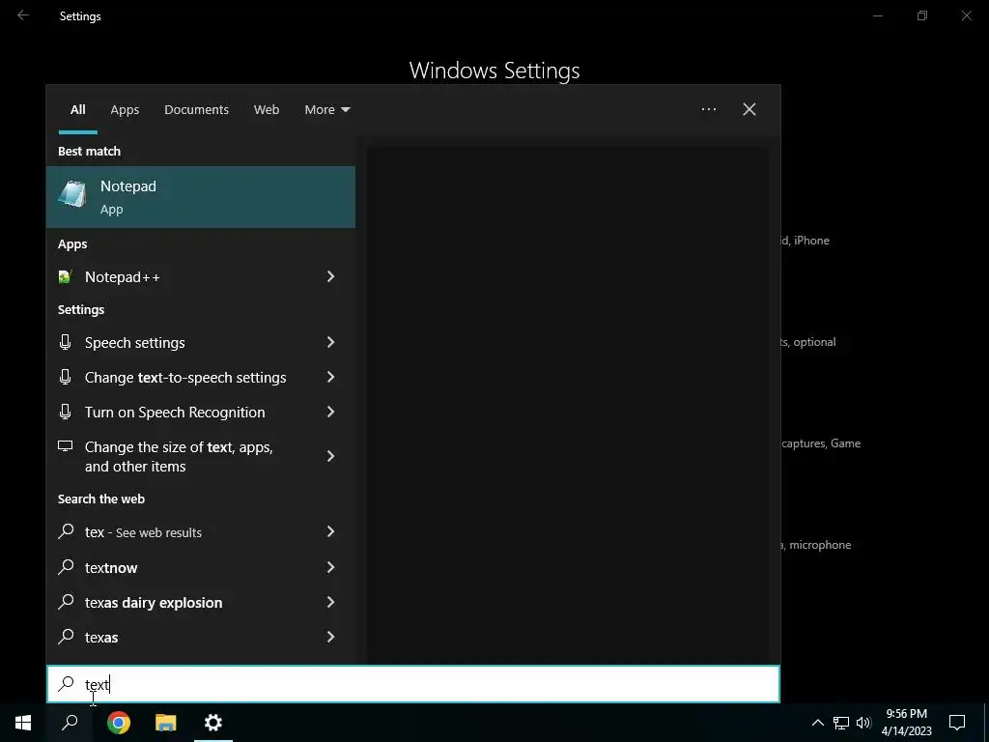Click the taskbar Search magnifier icon
Viewport: 989px width, 742px height.
coord(70,723)
